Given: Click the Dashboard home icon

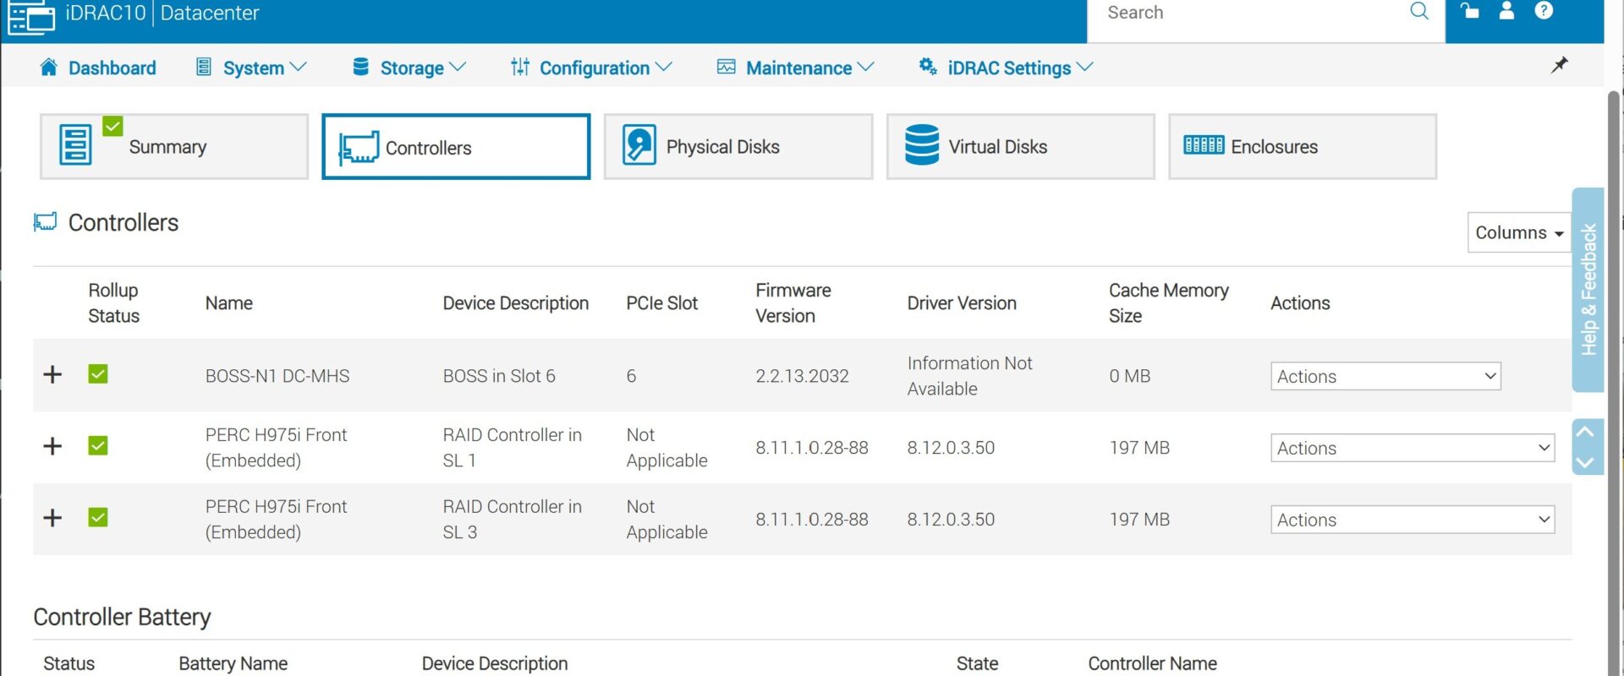Looking at the screenshot, I should click(49, 68).
